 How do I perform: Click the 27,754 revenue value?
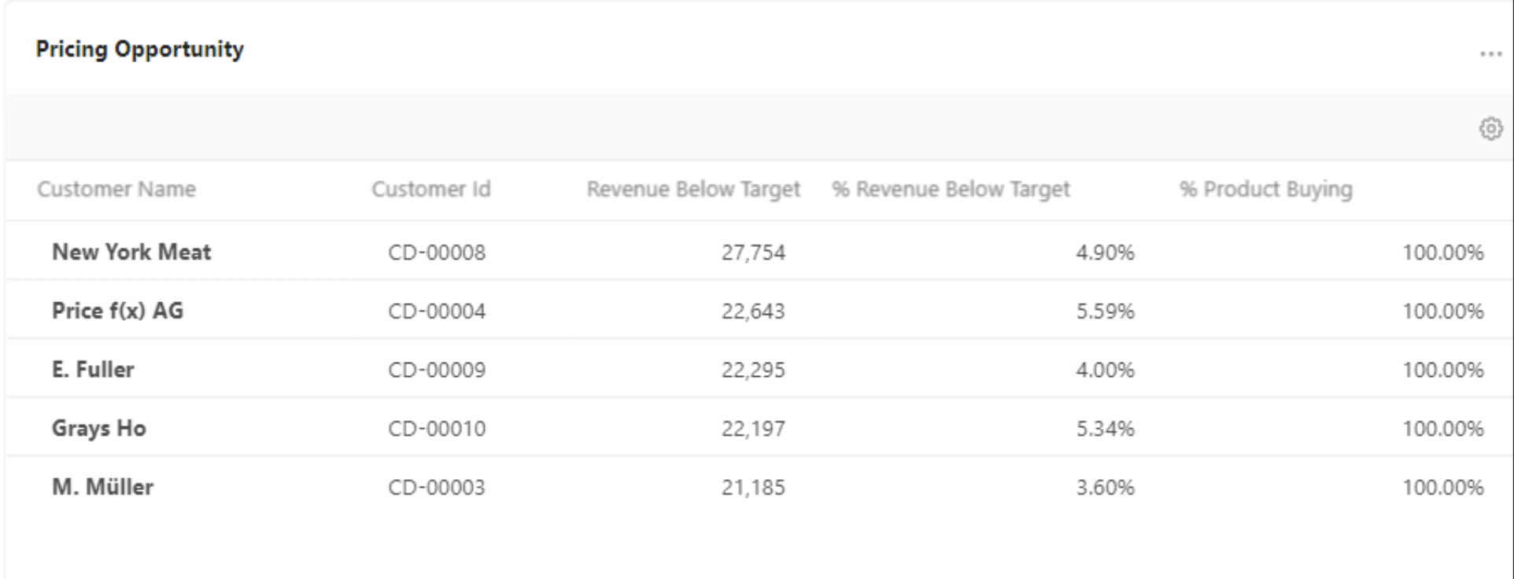coord(753,253)
